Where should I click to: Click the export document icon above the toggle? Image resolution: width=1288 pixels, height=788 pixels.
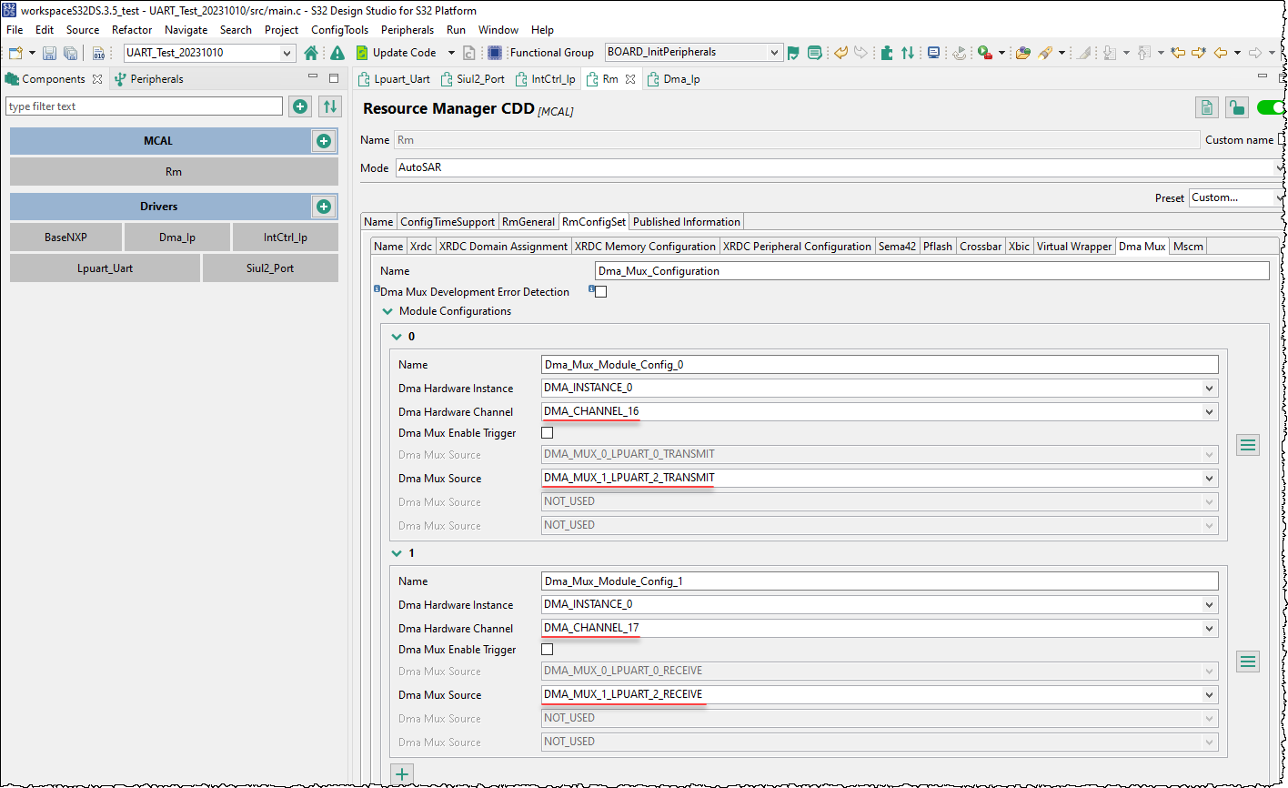pos(1206,107)
